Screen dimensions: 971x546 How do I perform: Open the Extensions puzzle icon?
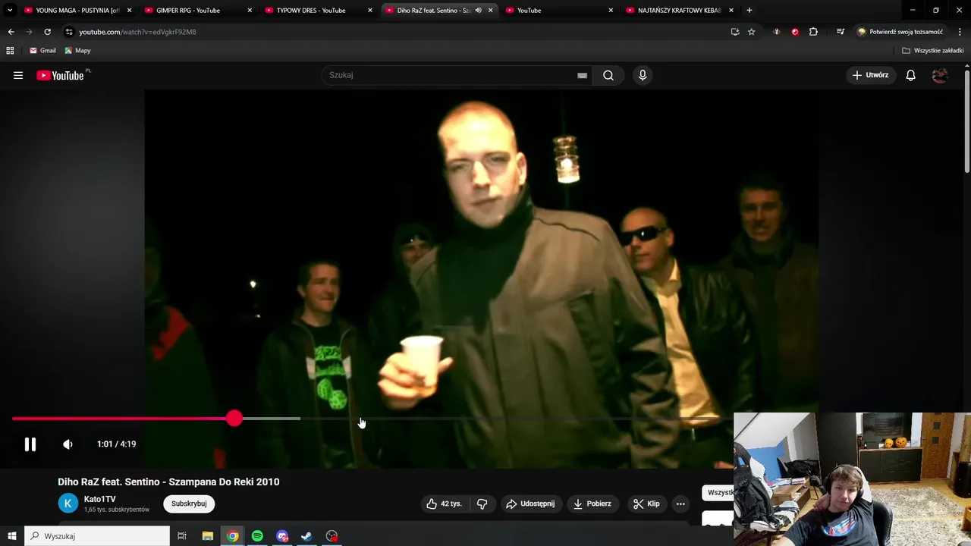click(813, 32)
